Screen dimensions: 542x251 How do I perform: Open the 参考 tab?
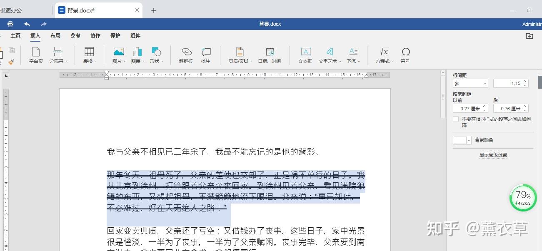tap(75, 36)
